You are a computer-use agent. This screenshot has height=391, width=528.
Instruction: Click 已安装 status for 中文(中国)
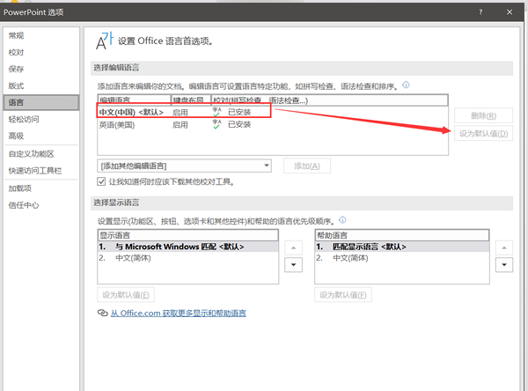click(x=239, y=112)
